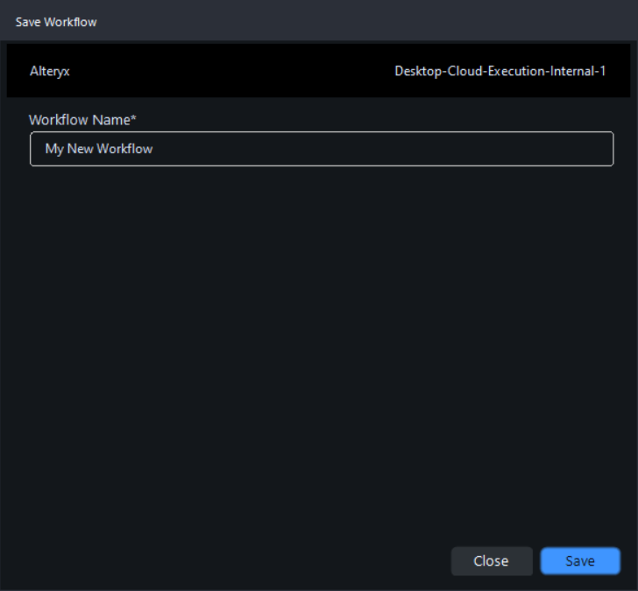The height and width of the screenshot is (591, 638).
Task: Select the 'Workflow Name*' field label
Action: [84, 120]
